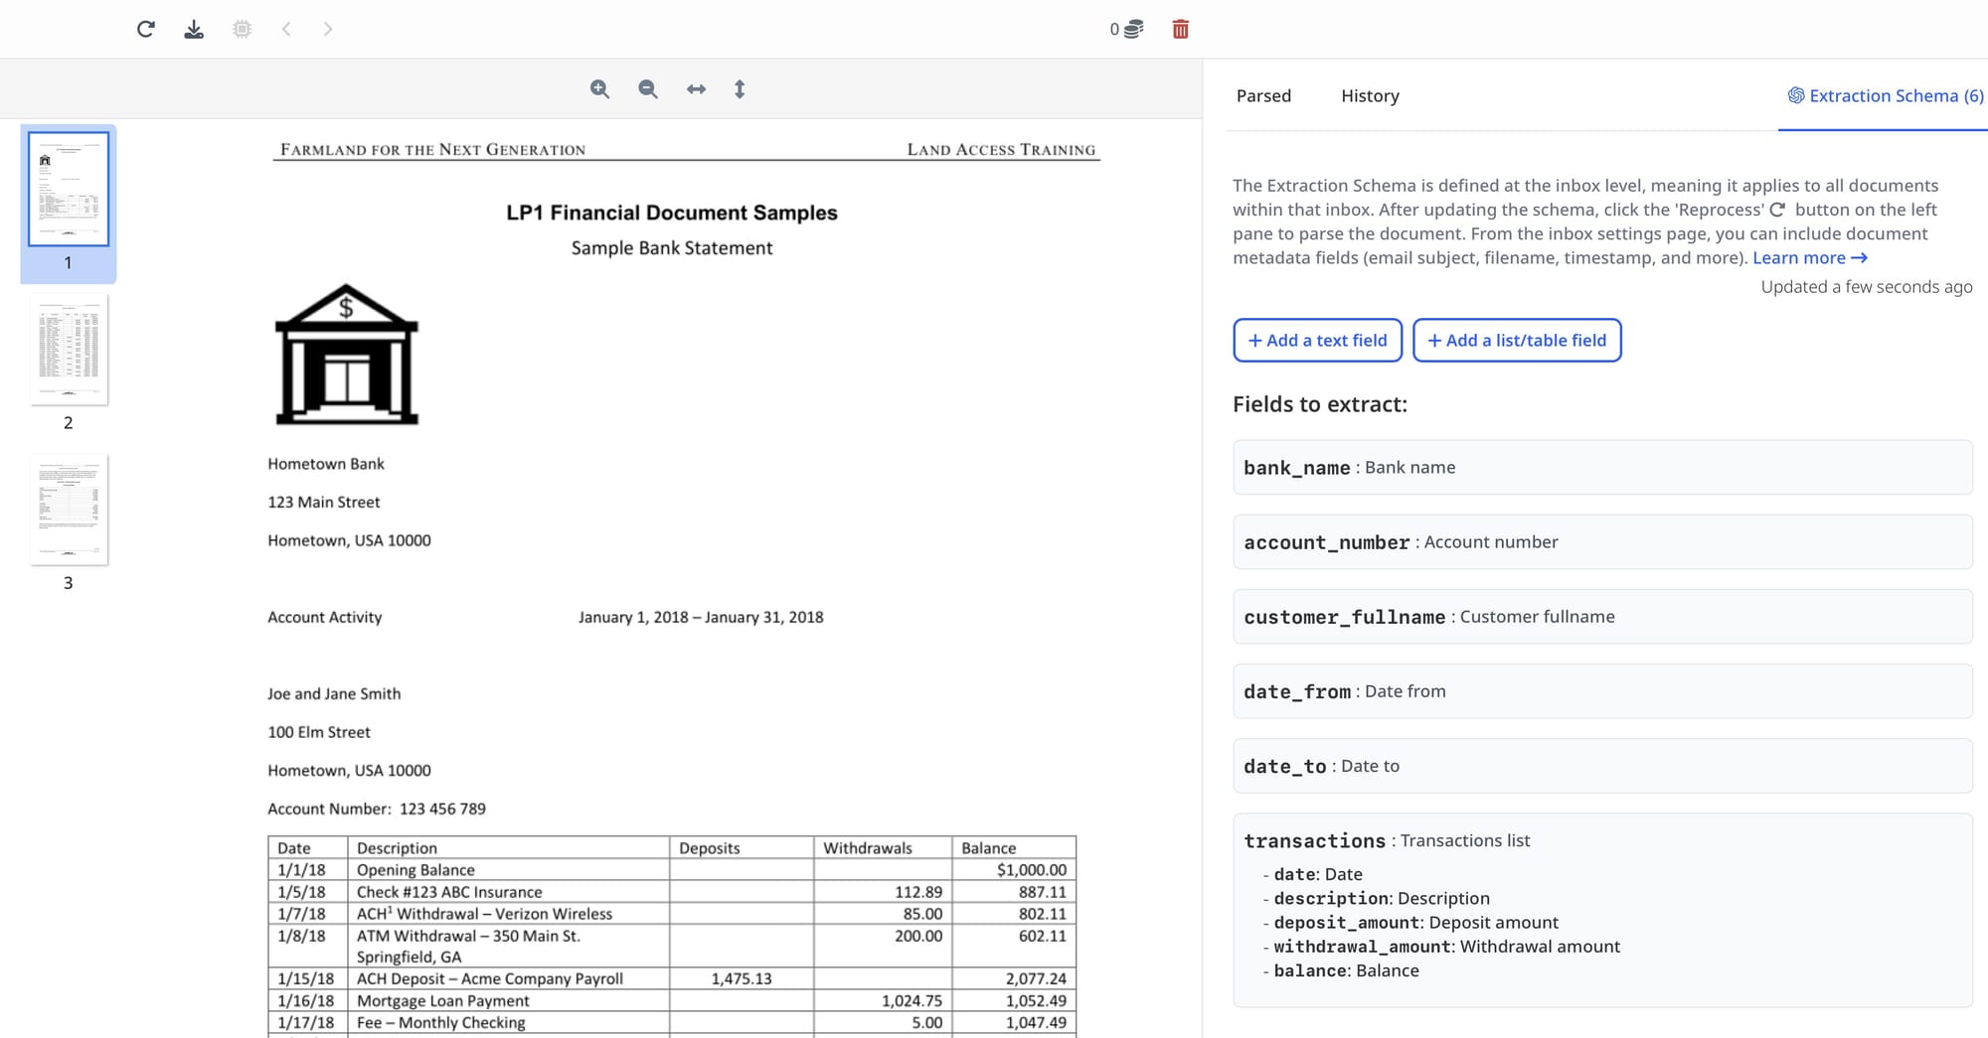1988x1038 pixels.
Task: Click the processor chip icon
Action: click(242, 29)
